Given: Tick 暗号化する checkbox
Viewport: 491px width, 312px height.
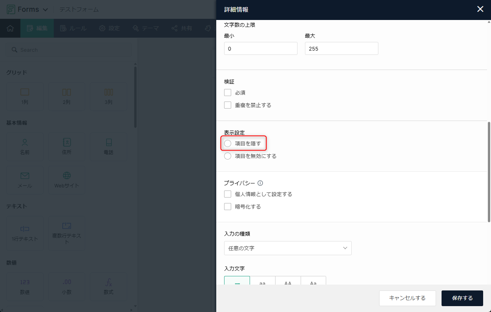Looking at the screenshot, I should [x=228, y=207].
